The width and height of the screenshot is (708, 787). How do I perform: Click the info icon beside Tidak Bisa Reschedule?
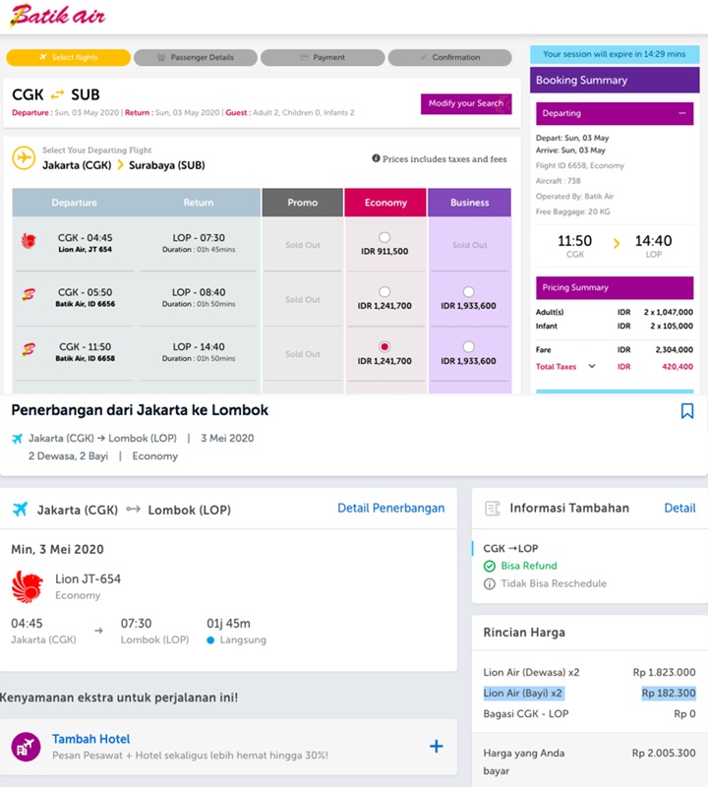click(x=490, y=584)
